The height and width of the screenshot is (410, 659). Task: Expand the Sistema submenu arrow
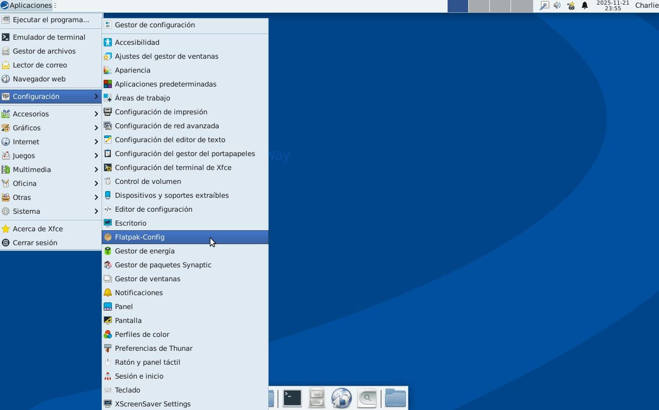(x=96, y=211)
